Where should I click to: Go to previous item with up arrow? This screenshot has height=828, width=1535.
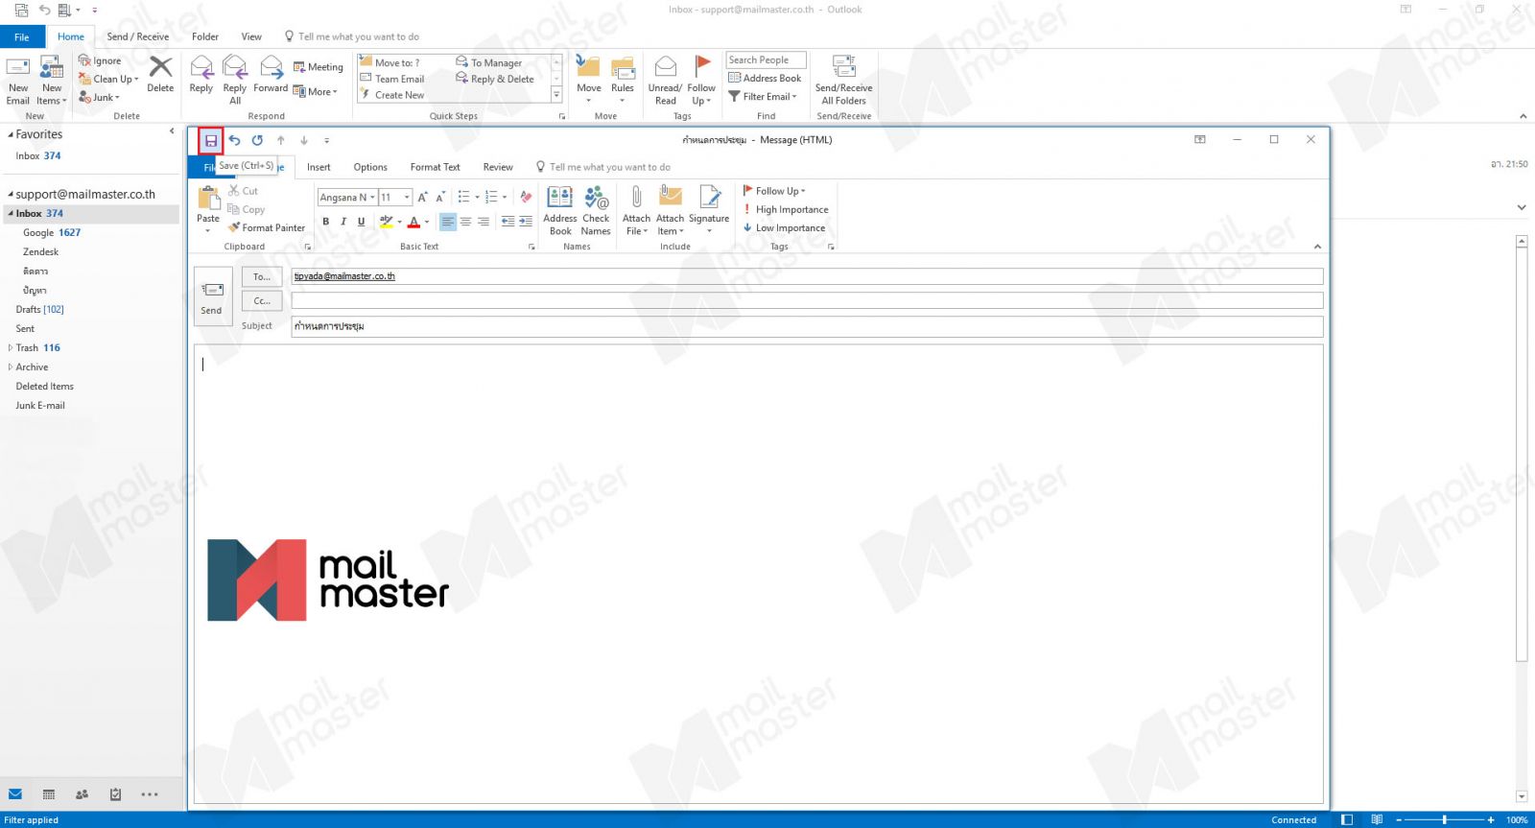click(x=281, y=140)
